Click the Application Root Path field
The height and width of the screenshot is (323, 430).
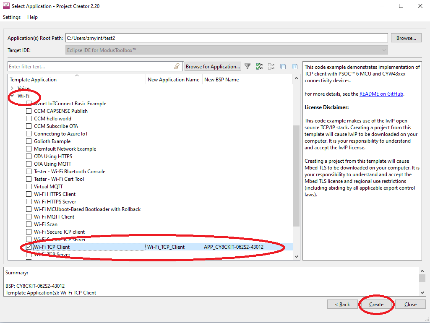click(x=226, y=38)
